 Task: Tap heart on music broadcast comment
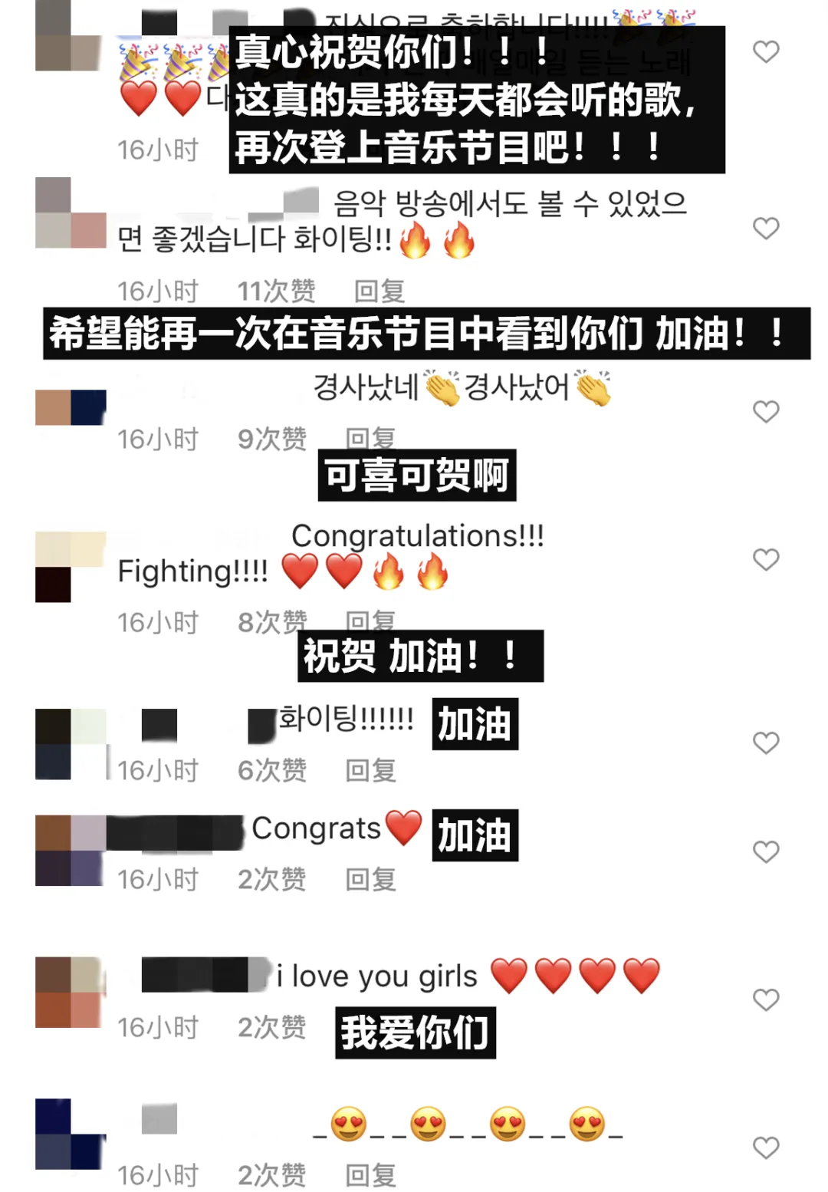[766, 229]
